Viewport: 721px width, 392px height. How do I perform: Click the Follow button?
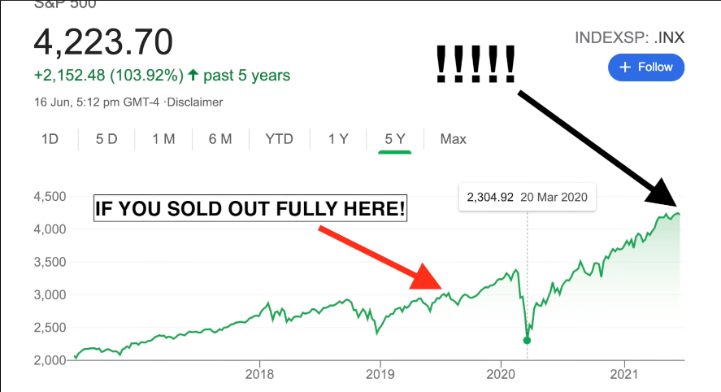coord(646,68)
